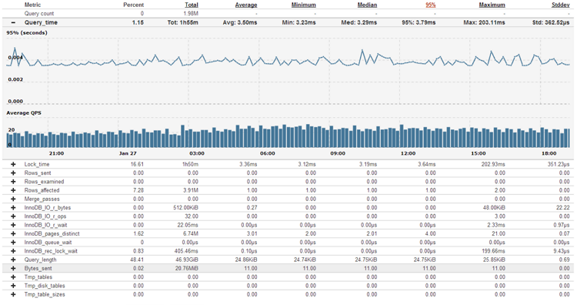The height and width of the screenshot is (305, 577).
Task: Sort by the Stddev column header
Action: click(x=561, y=5)
